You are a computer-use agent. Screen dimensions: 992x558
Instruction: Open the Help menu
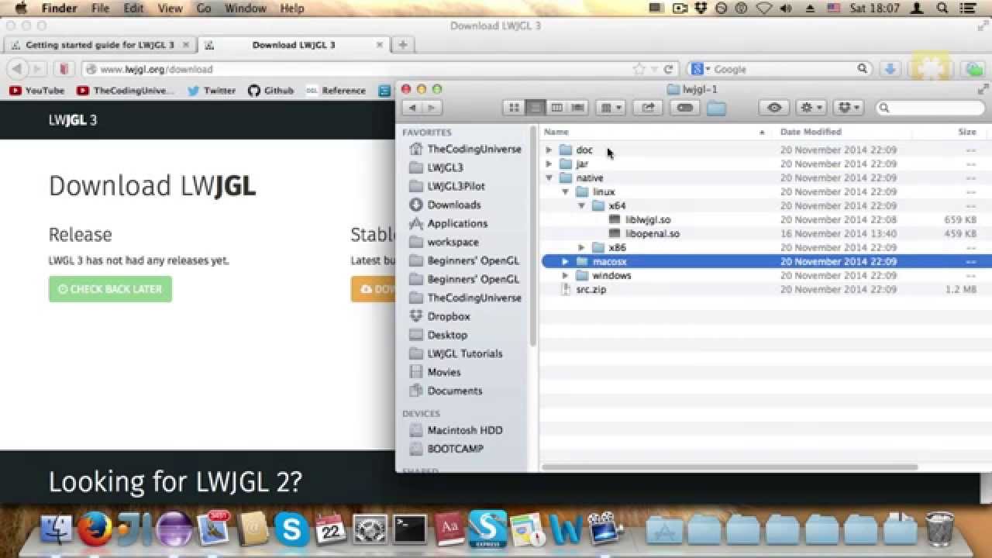(291, 9)
